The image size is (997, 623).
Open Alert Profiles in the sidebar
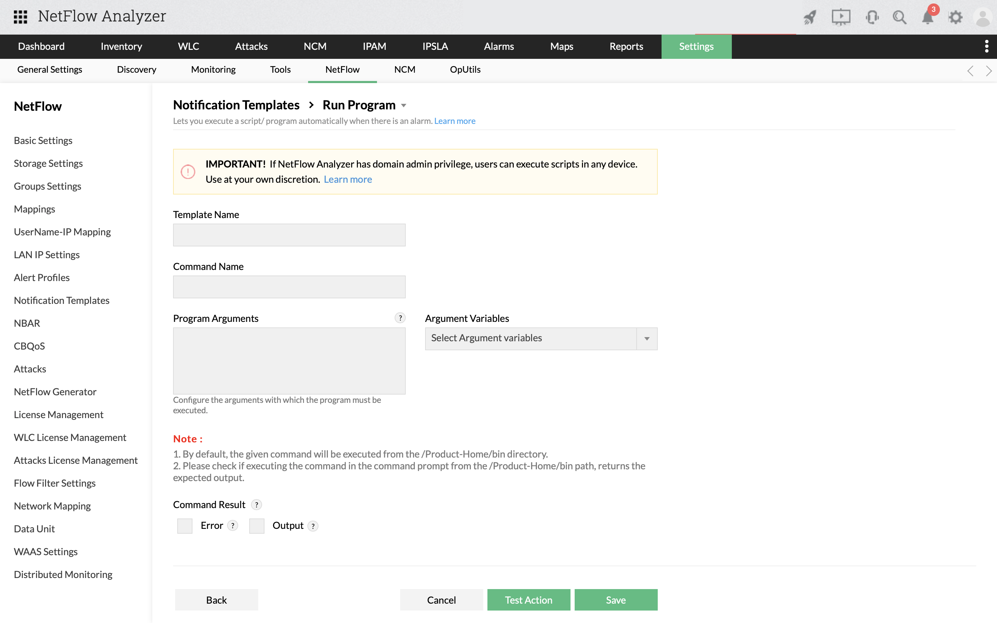[x=42, y=277]
